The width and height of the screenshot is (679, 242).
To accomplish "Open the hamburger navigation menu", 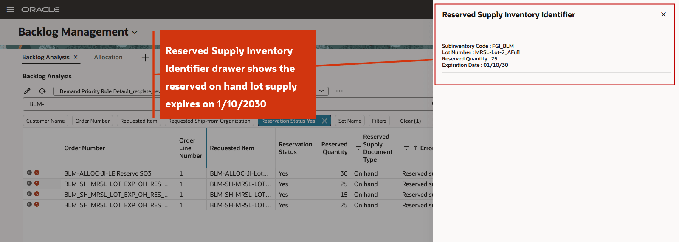I will 11,9.
